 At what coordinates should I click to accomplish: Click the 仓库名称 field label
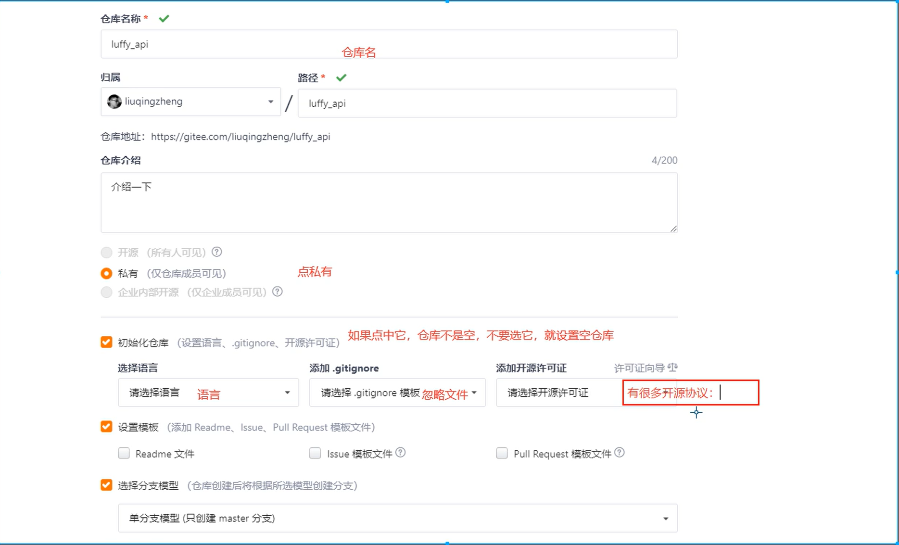click(x=121, y=19)
